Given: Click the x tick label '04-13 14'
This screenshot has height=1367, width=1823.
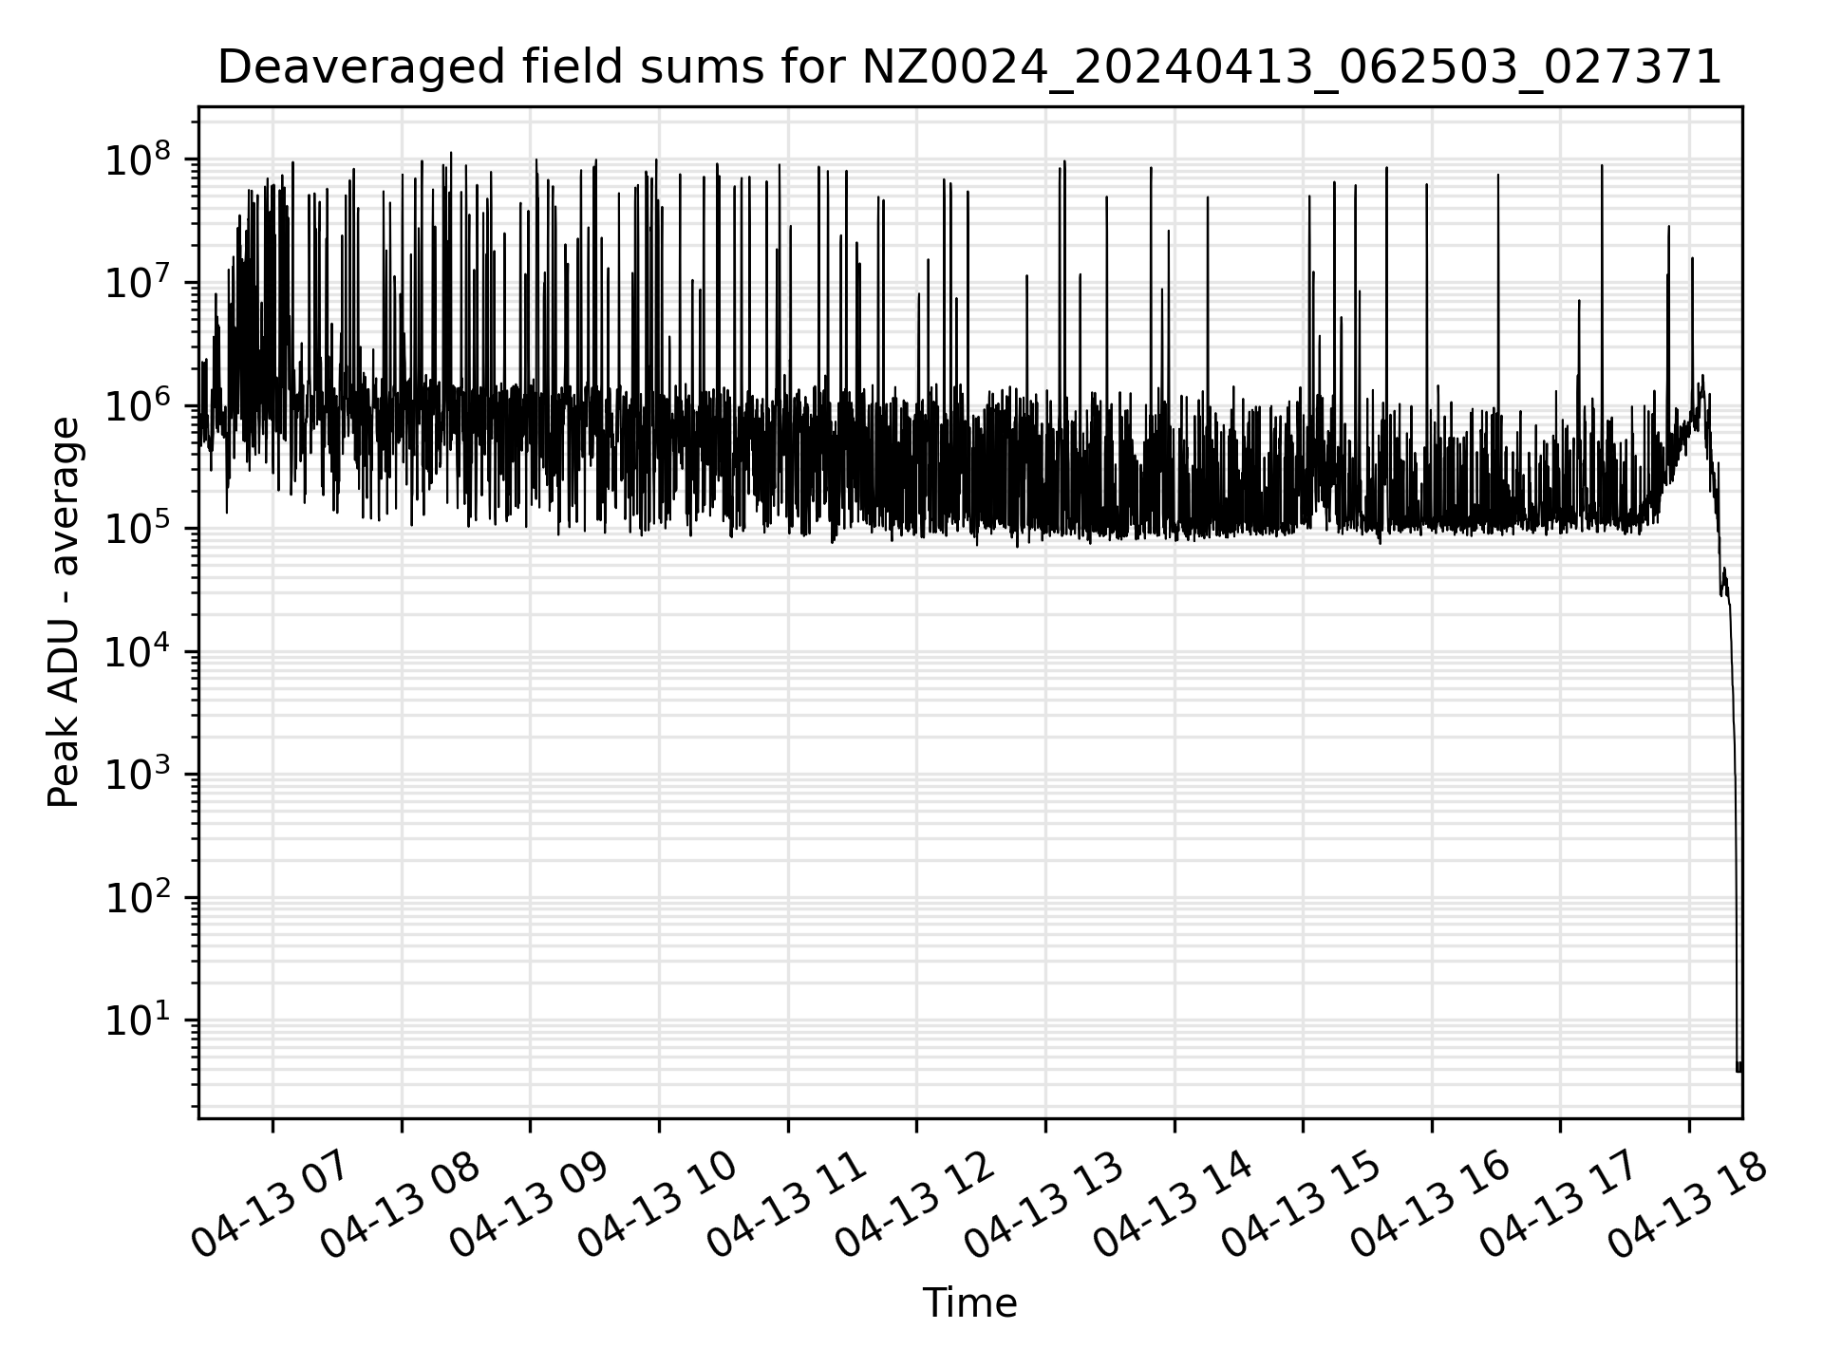Looking at the screenshot, I should [x=1172, y=1206].
